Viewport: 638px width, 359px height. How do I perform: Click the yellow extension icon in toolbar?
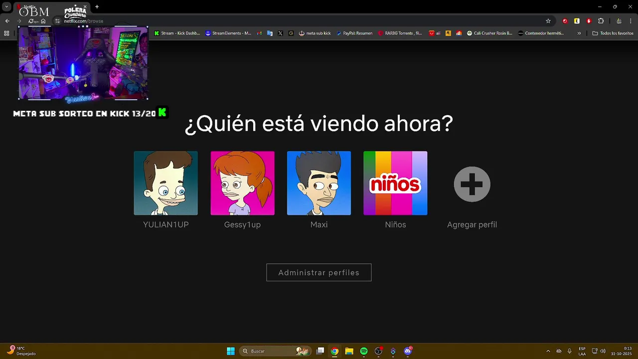tap(577, 21)
